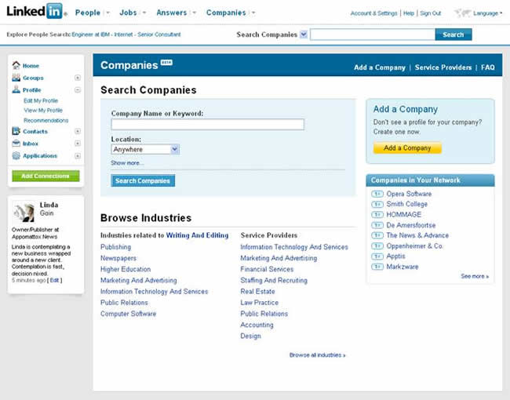The image size is (510, 400).
Task: Open Recommendations in sidebar
Action: (x=46, y=121)
